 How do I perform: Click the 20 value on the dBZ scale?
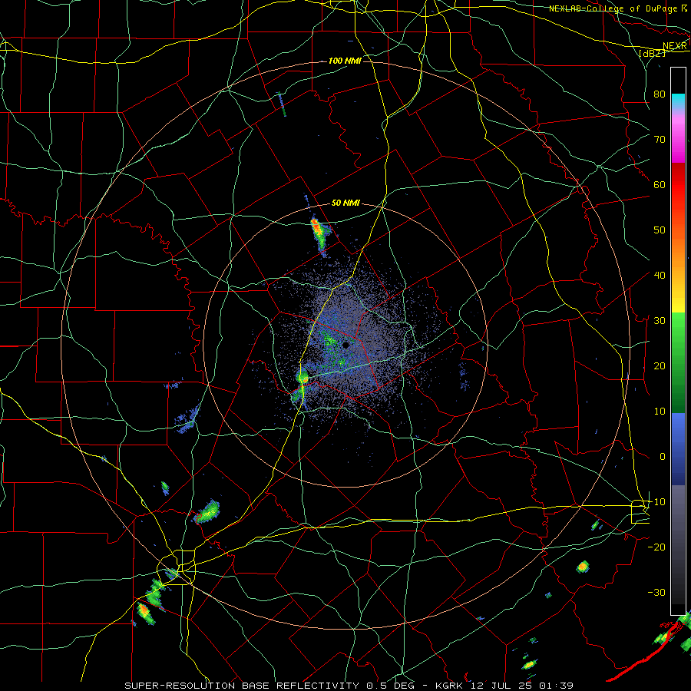click(x=660, y=366)
